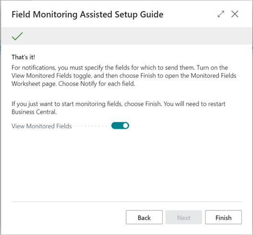The image size is (253, 235).
Task: Click the bold That's it! heading
Action: 23,57
